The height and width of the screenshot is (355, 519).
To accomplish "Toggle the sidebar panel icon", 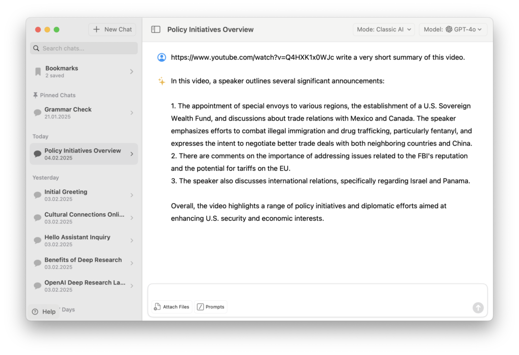I will [156, 29].
